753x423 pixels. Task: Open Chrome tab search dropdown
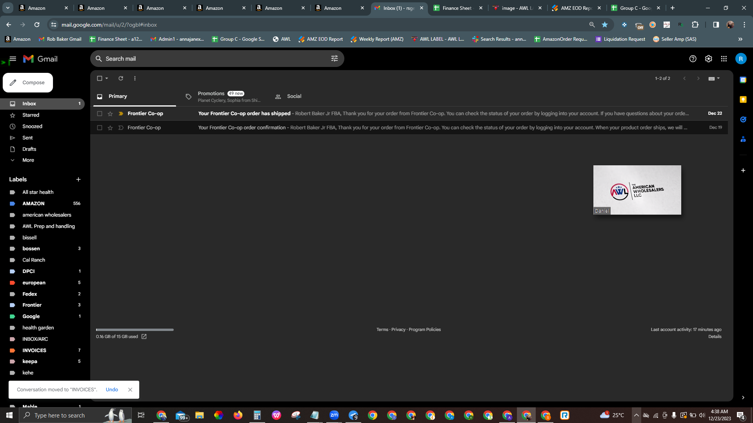click(8, 8)
